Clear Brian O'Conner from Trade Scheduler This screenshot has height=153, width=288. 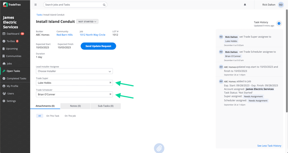[x=111, y=94]
